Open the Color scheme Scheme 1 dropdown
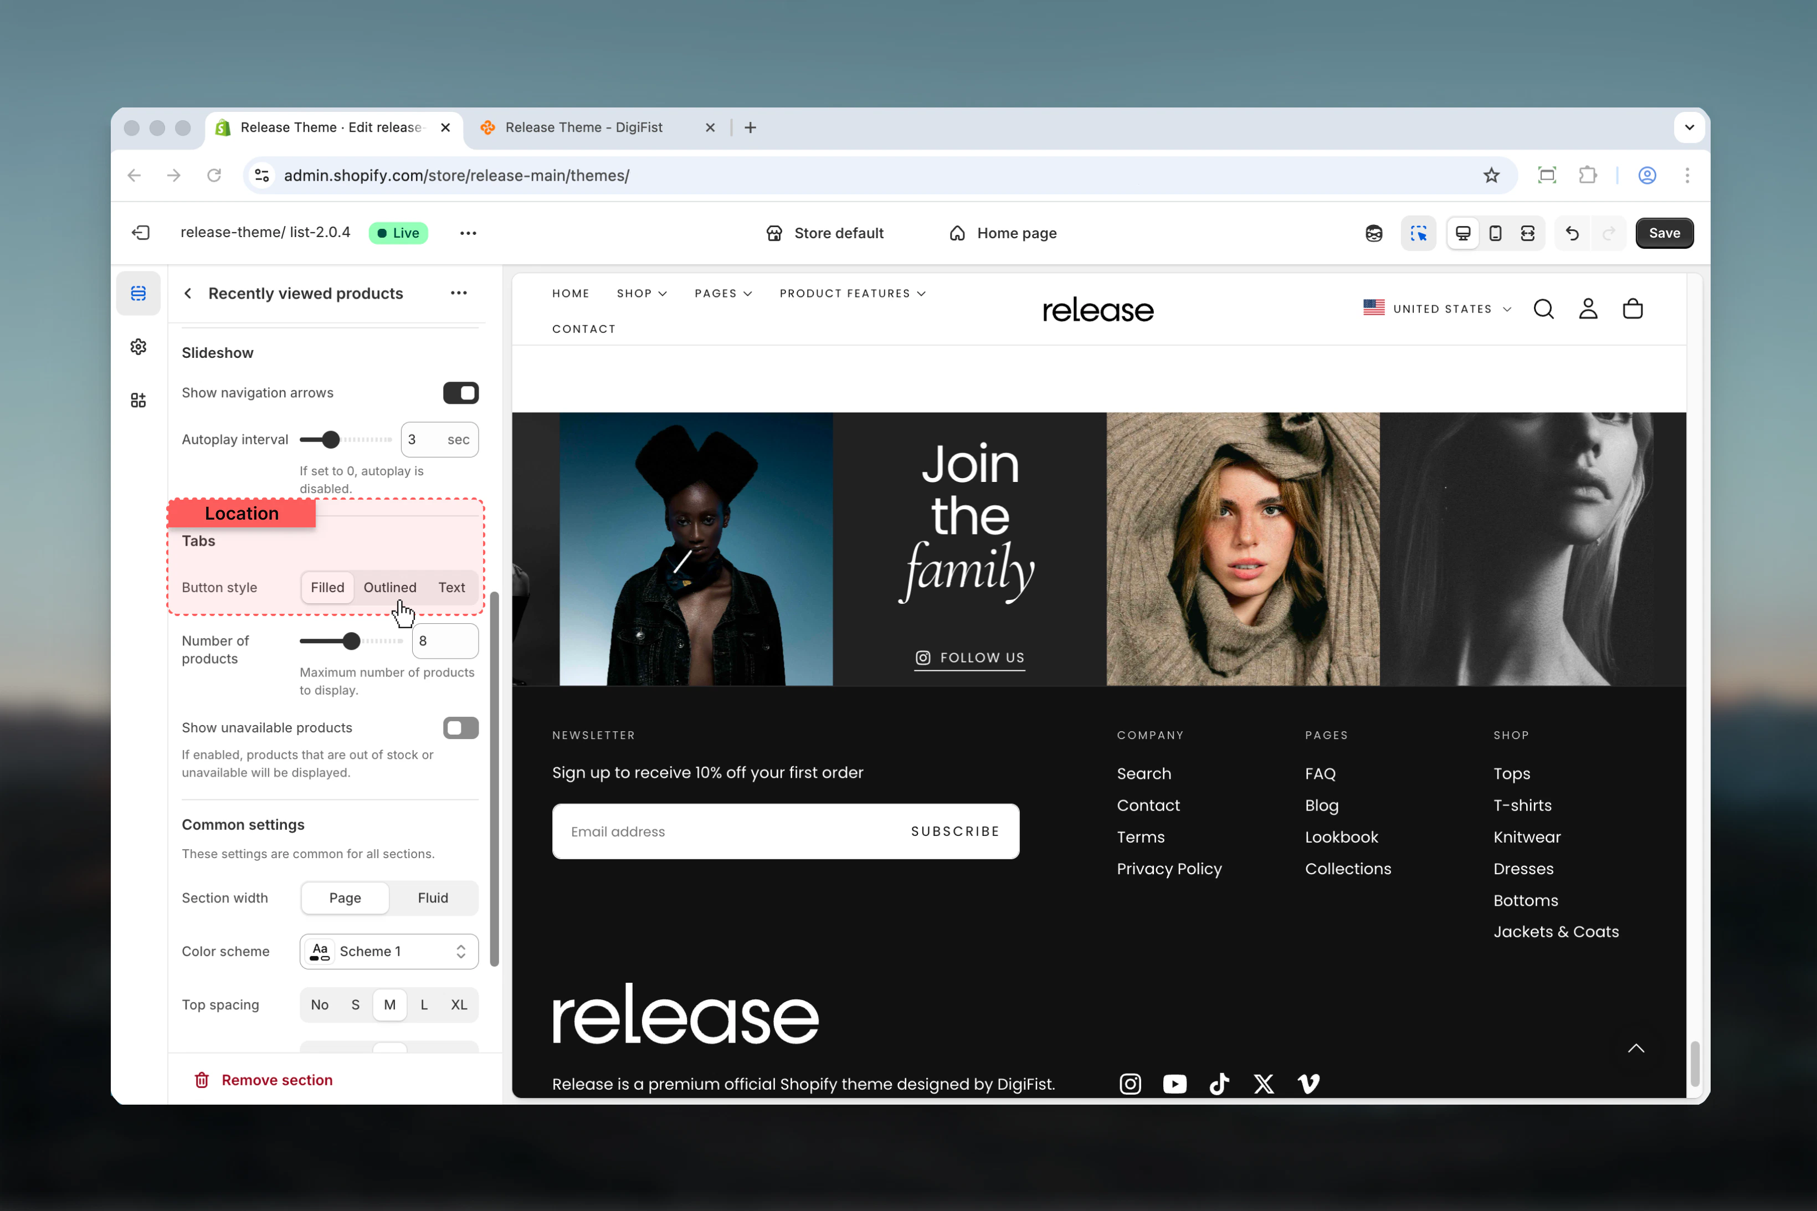 click(x=389, y=952)
